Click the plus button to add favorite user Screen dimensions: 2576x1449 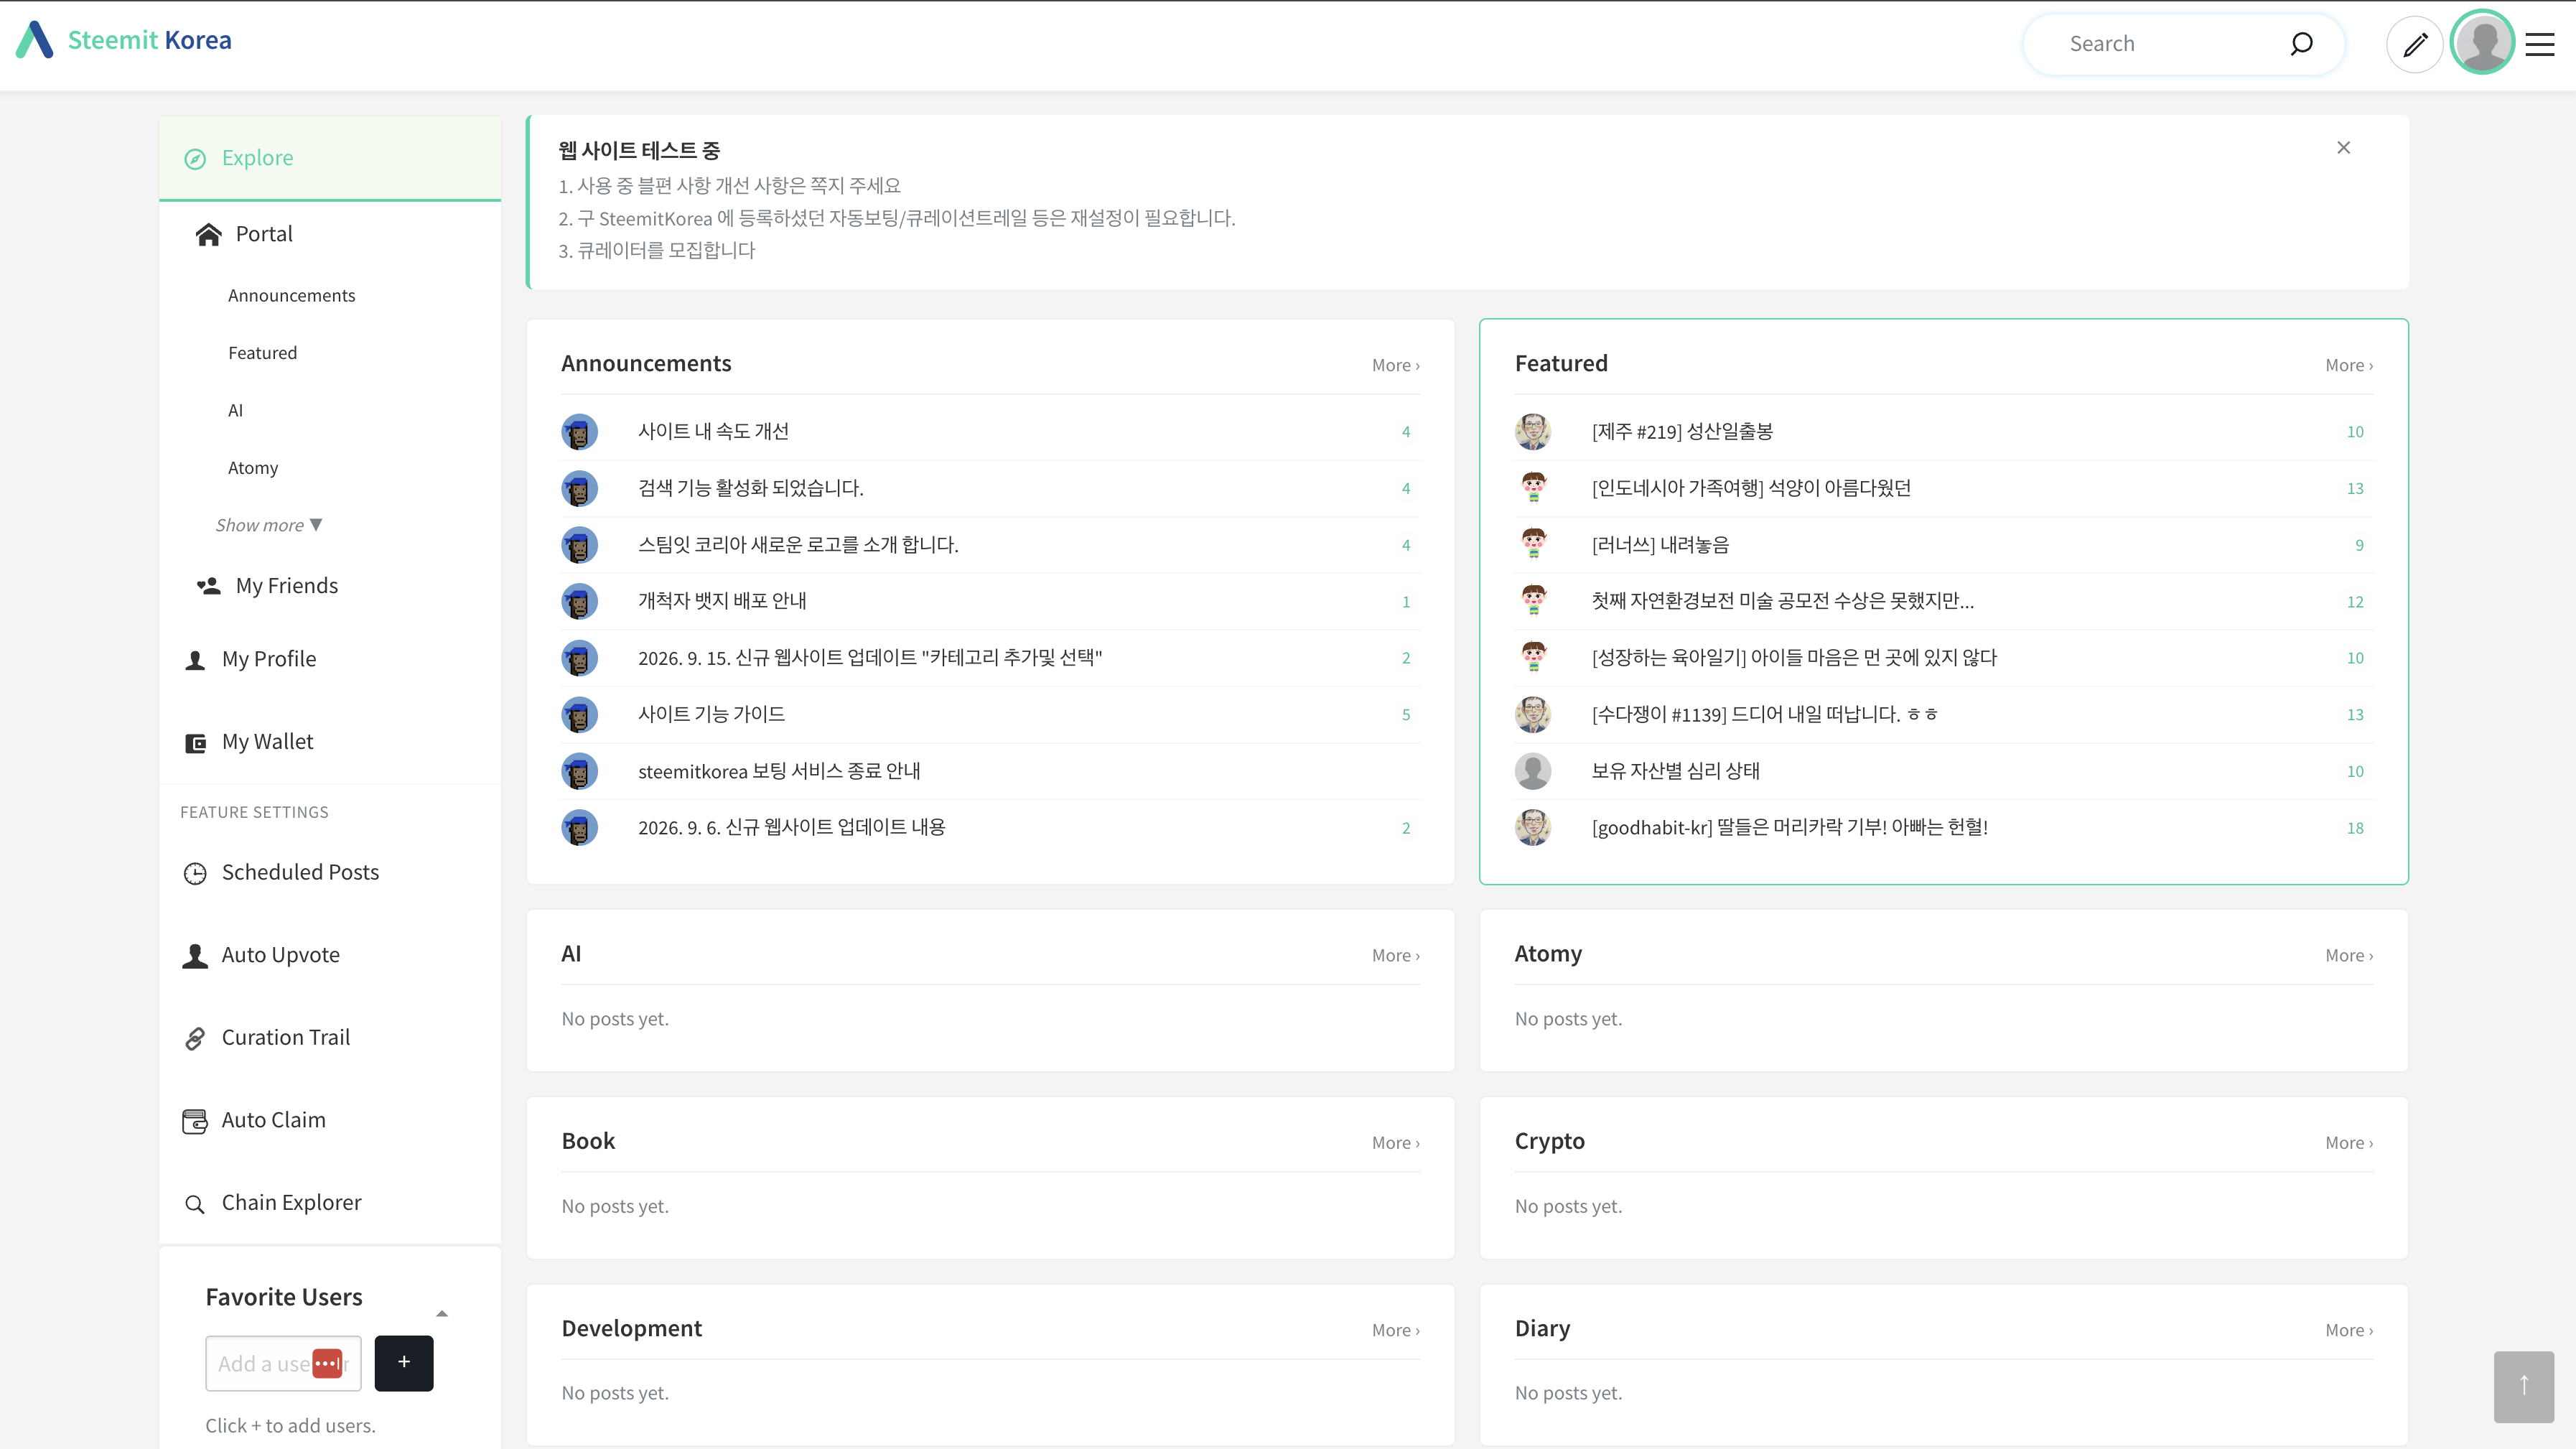click(404, 1362)
